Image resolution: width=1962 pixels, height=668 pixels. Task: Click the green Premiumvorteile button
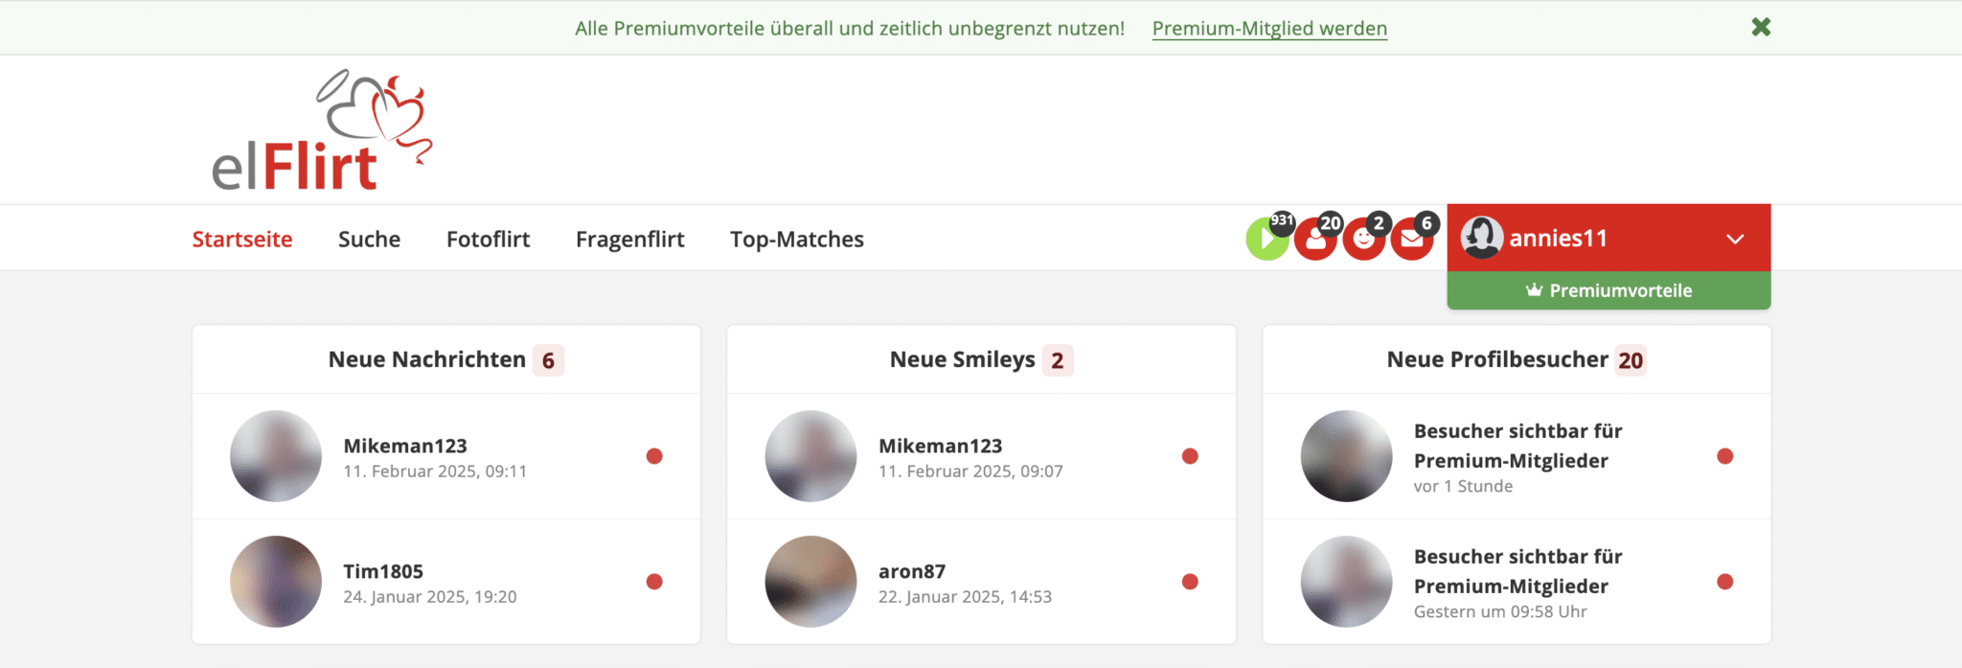click(1608, 290)
